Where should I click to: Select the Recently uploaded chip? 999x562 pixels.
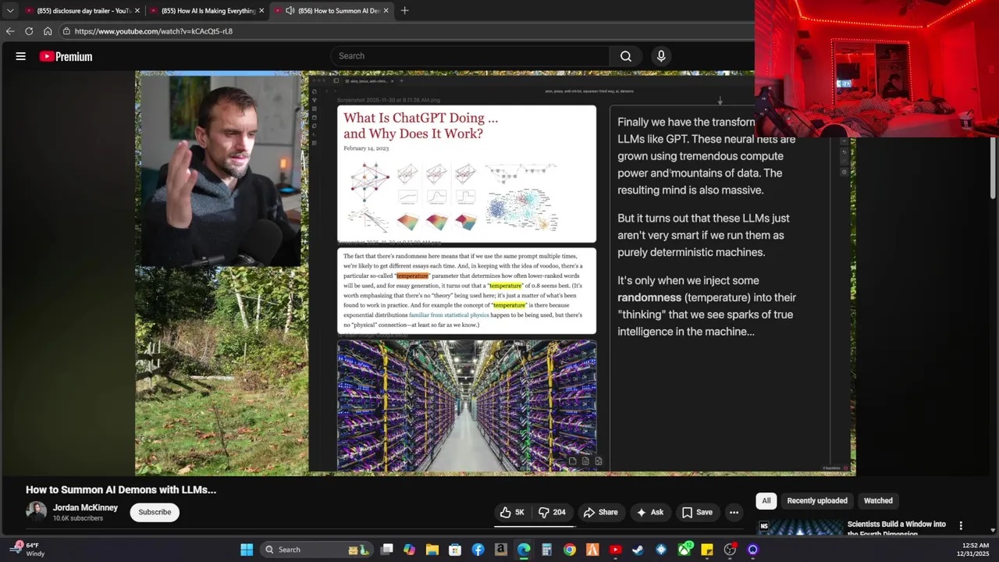(x=817, y=500)
